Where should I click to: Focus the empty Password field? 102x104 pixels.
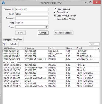32,18
